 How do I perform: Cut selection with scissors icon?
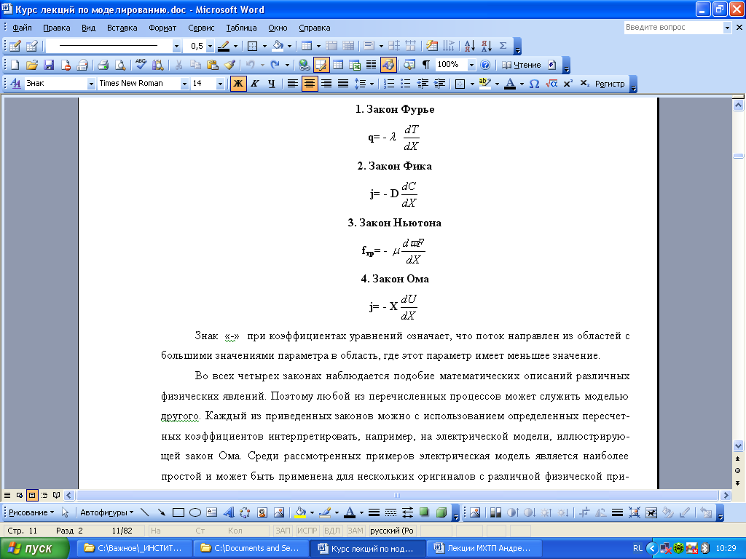178,65
